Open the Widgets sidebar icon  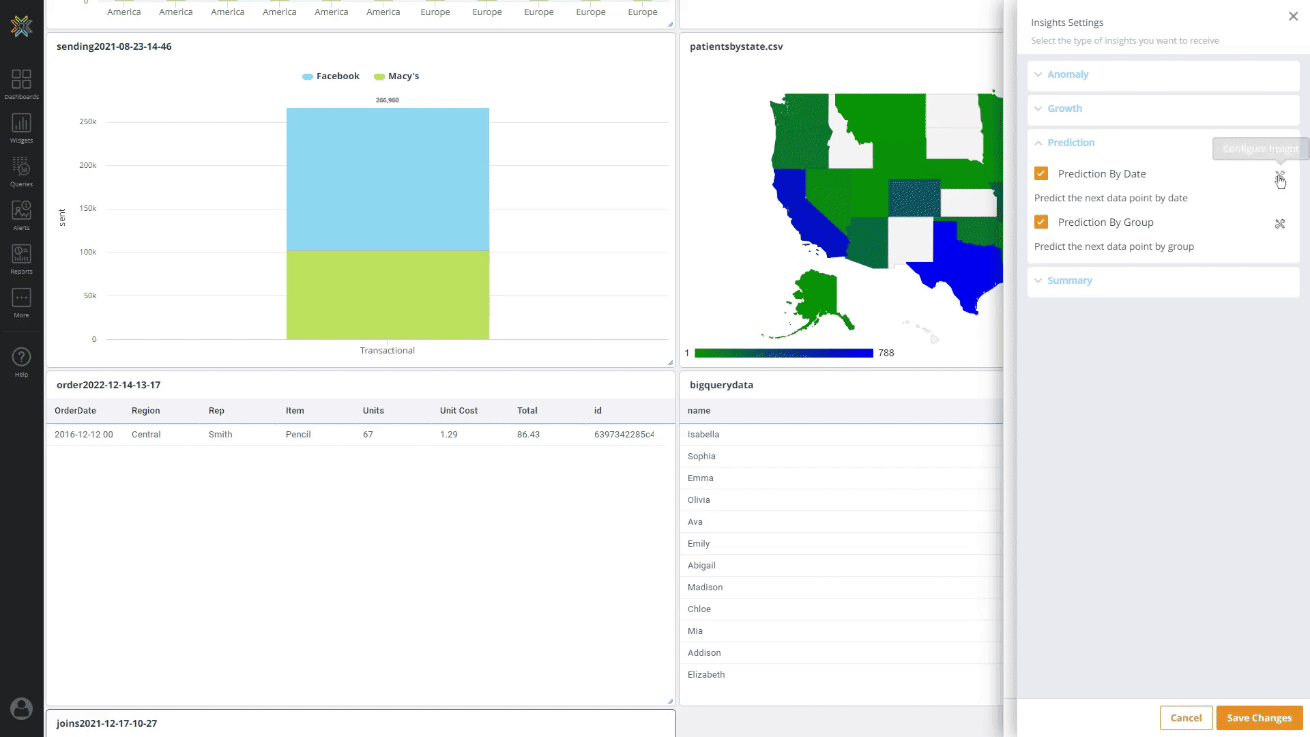[21, 128]
